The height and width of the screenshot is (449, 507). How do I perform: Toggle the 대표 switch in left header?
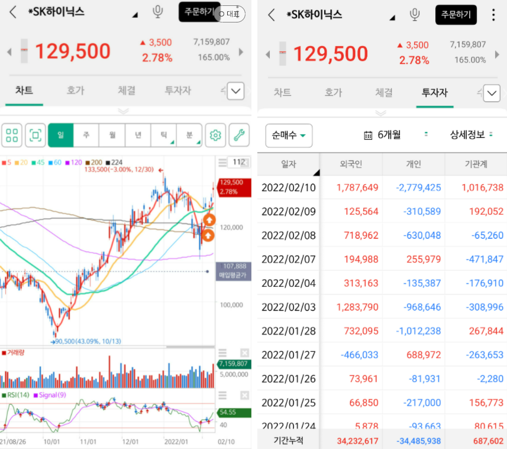[230, 14]
